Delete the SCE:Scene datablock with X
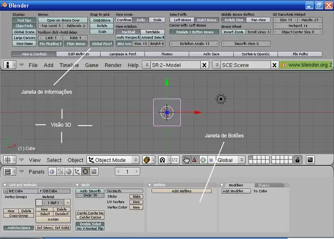Screen dimensions: 334x239 point(274,65)
